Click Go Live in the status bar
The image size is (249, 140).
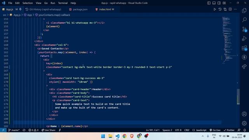tap(215, 130)
